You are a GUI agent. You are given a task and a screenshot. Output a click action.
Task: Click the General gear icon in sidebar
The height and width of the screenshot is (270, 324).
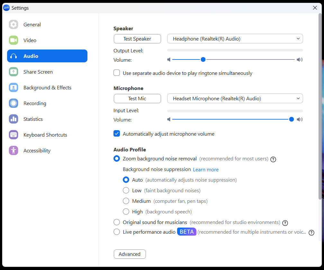coord(14,24)
